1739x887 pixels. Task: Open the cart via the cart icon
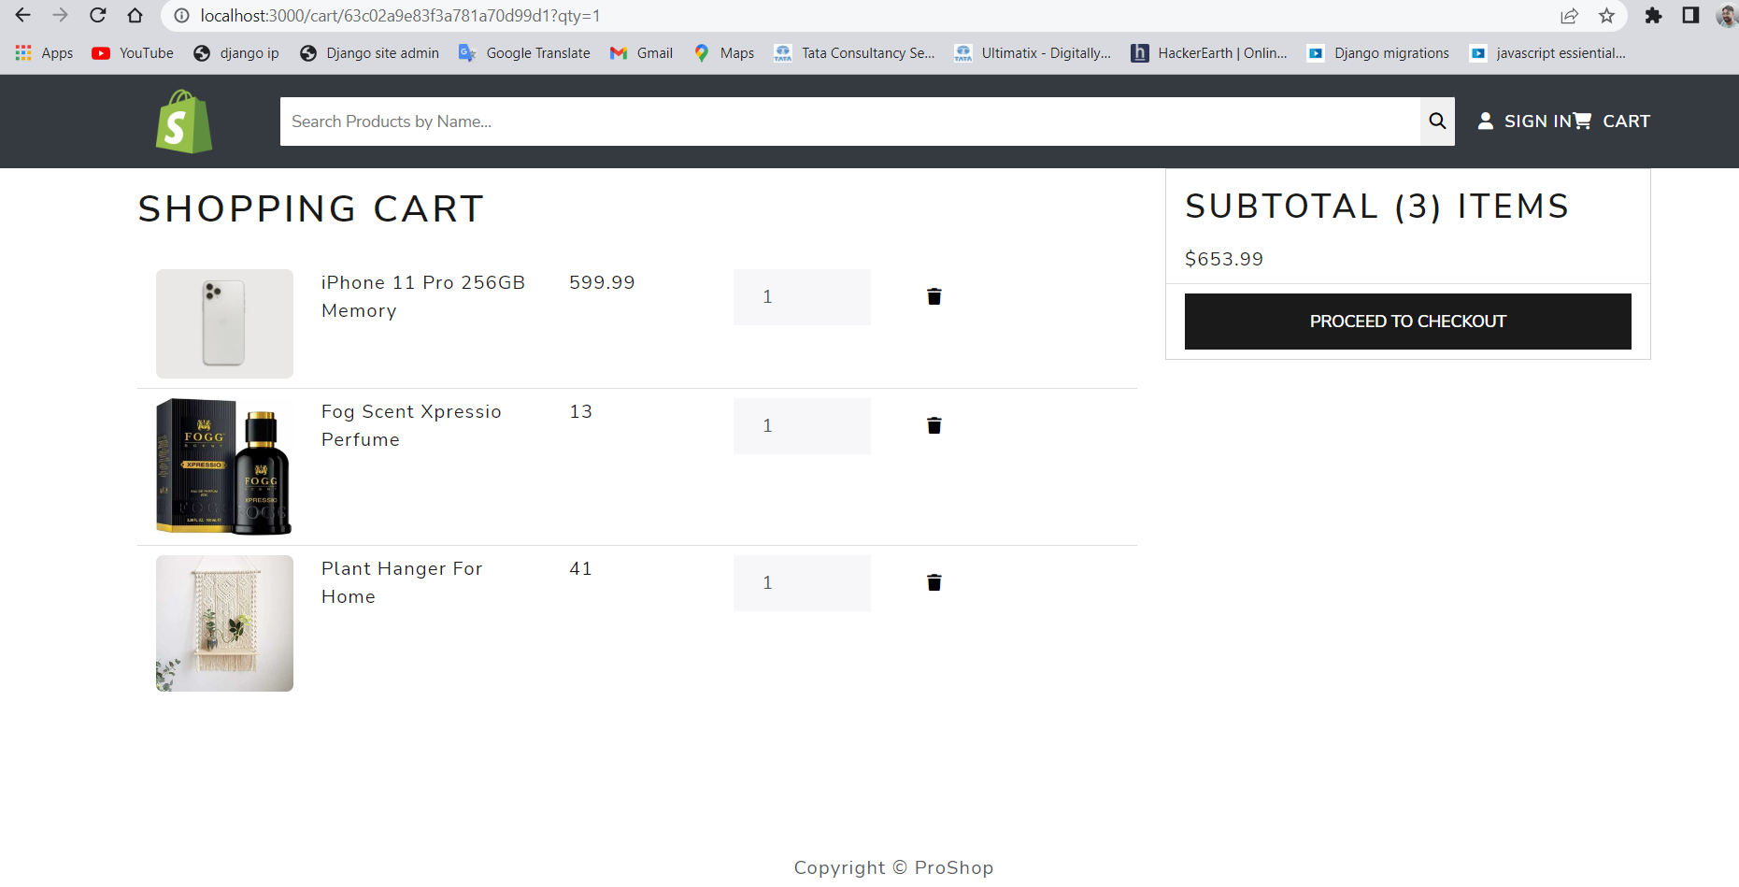[1582, 120]
